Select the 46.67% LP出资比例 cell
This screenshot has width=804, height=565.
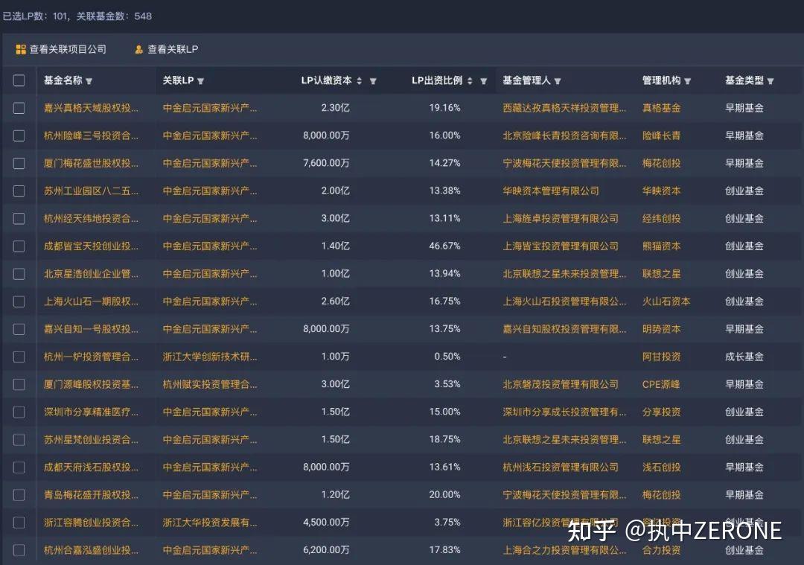coord(444,246)
